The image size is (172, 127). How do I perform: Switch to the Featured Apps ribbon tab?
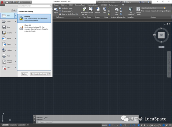click(x=93, y=5)
